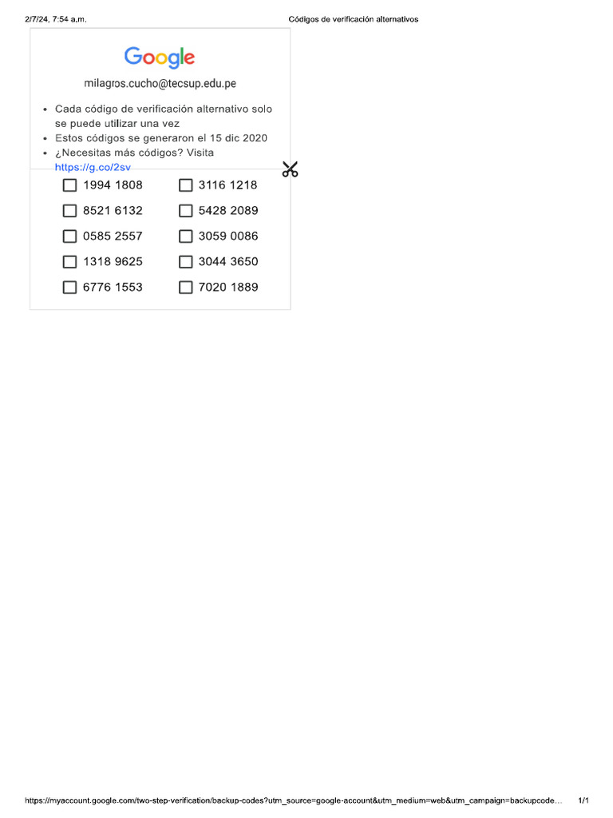Toggle the checkbox next to 3044 3650
The width and height of the screenshot is (613, 818).
(186, 262)
